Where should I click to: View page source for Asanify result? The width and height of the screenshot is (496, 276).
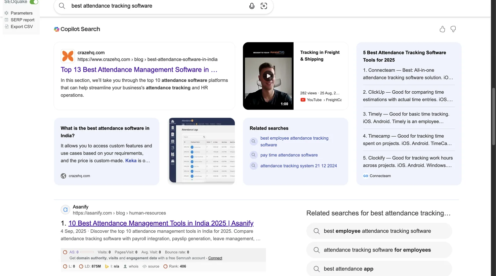(151, 266)
